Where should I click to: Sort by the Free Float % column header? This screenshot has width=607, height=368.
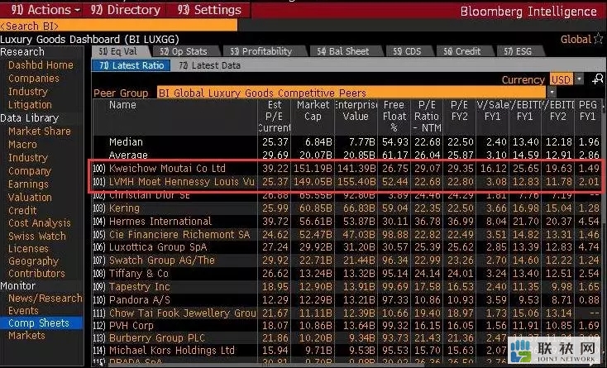click(394, 116)
